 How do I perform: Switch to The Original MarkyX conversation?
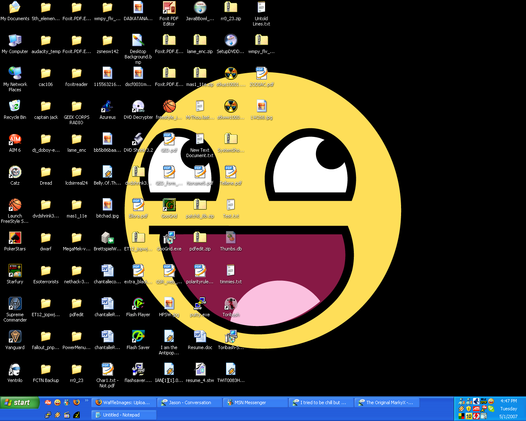pyautogui.click(x=387, y=402)
